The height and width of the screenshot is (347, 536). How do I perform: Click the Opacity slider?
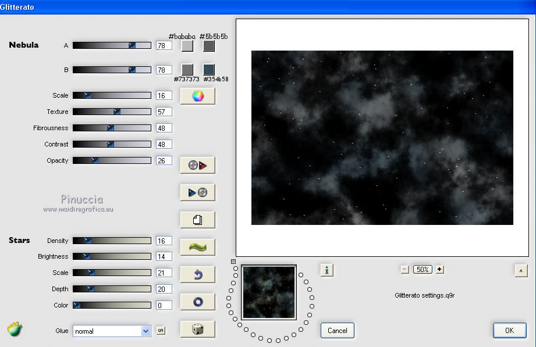(112, 160)
